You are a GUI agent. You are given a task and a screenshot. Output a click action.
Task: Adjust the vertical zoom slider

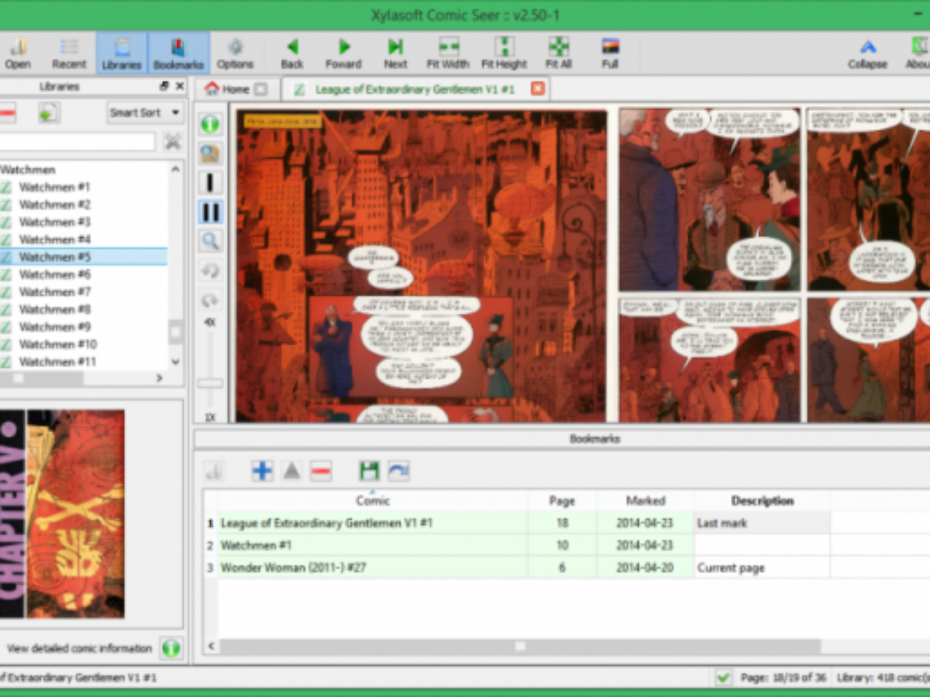[210, 383]
